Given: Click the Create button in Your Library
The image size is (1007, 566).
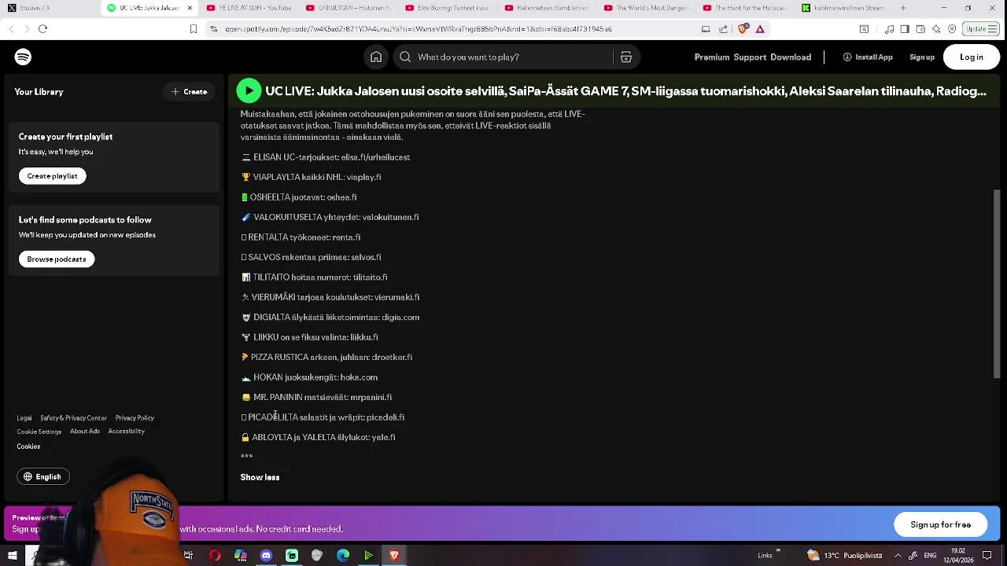Looking at the screenshot, I should click(x=190, y=92).
